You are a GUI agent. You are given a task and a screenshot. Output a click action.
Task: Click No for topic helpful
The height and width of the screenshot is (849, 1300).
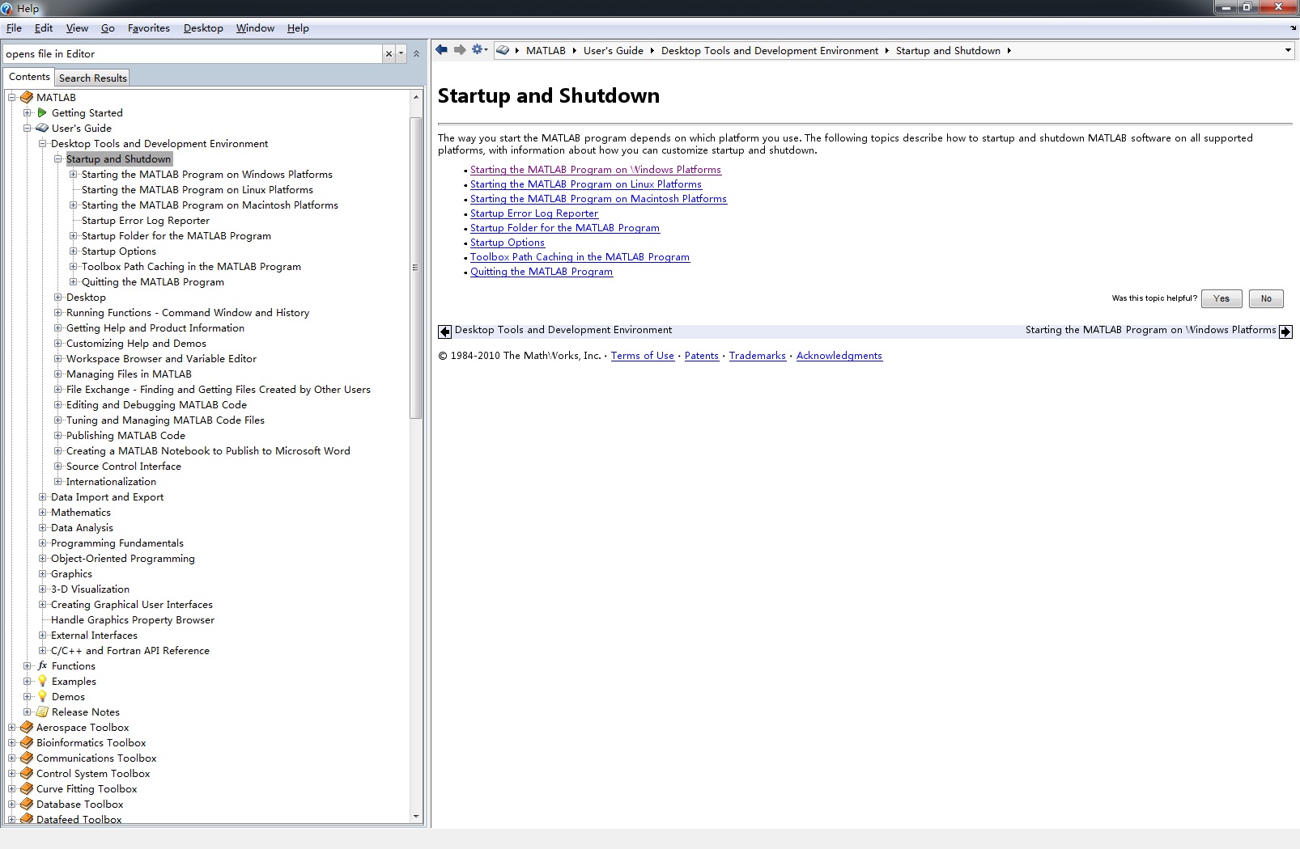click(1266, 298)
